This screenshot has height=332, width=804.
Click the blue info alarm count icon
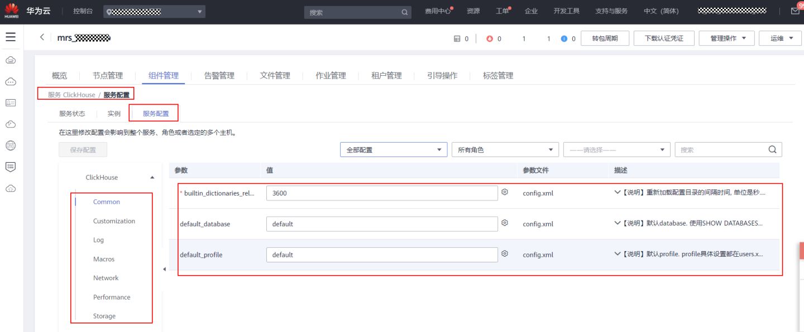point(564,38)
